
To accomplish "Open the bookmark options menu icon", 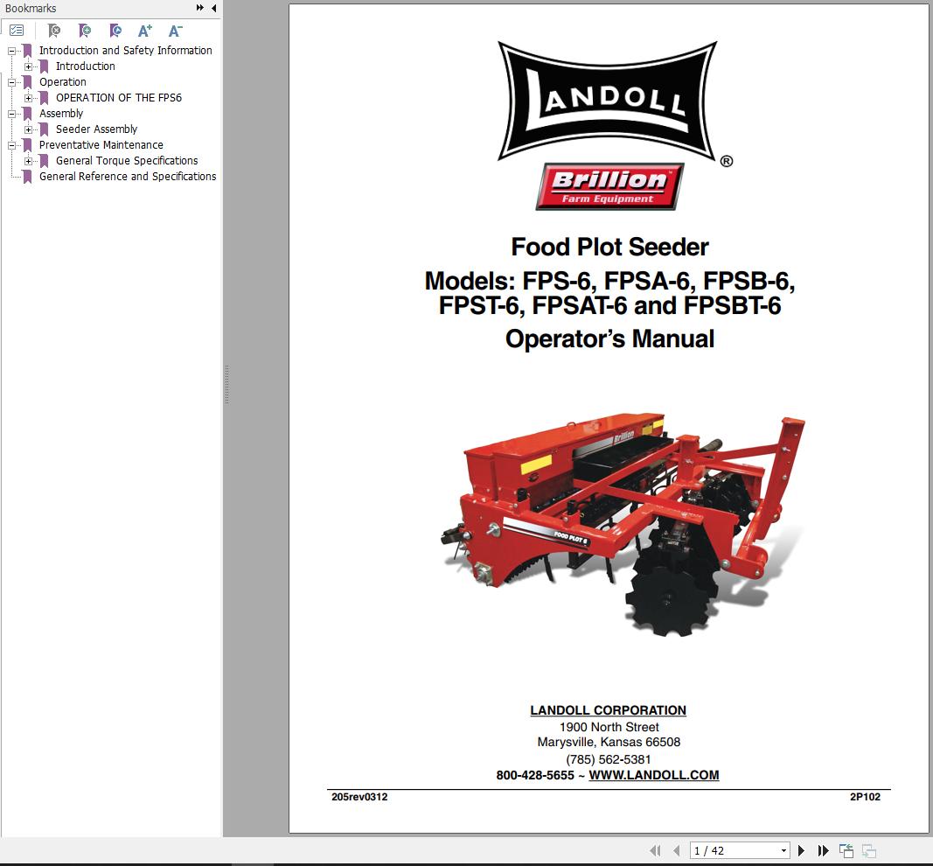I will [x=17, y=30].
